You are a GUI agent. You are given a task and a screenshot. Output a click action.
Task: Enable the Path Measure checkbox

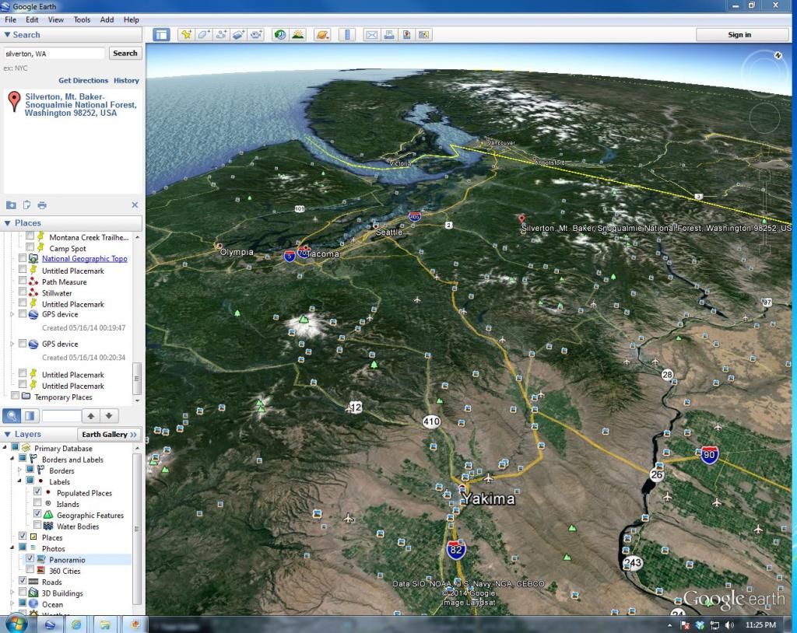pos(23,281)
